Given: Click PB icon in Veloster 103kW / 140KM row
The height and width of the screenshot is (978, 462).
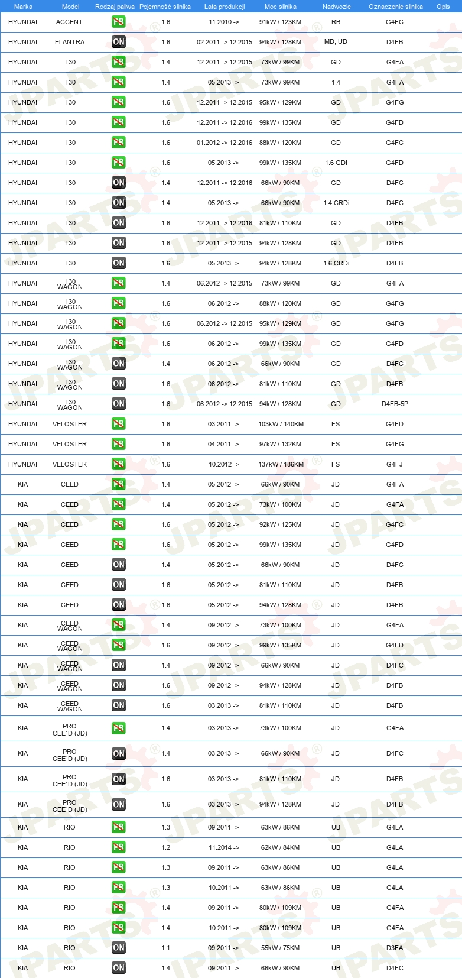Looking at the screenshot, I should [x=119, y=424].
